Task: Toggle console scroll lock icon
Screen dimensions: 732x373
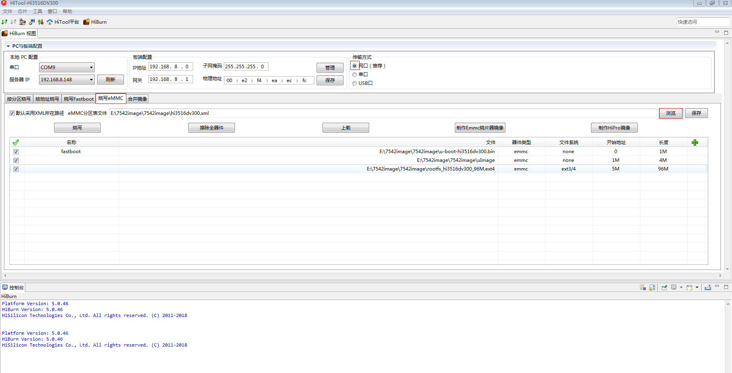Action: tap(652, 287)
